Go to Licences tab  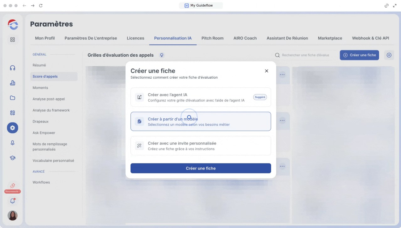(x=135, y=38)
